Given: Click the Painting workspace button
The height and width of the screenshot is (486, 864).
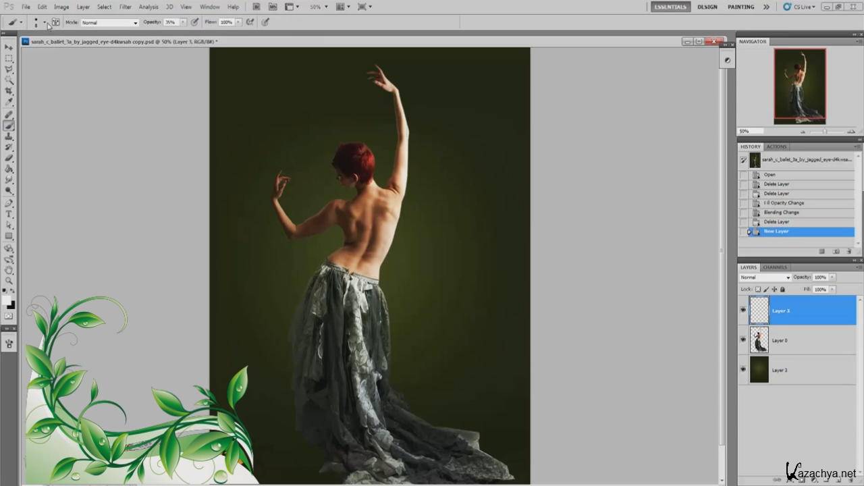Looking at the screenshot, I should pos(740,7).
